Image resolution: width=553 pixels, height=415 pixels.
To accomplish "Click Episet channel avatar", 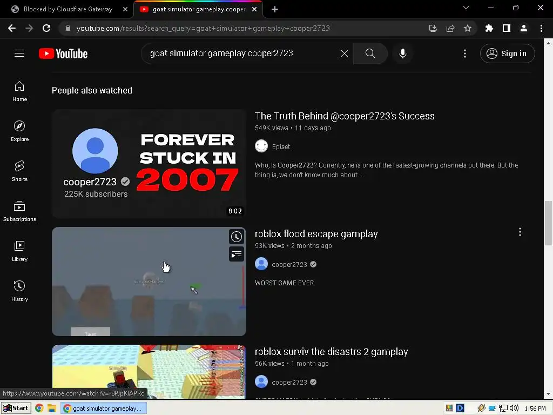I will (x=261, y=146).
